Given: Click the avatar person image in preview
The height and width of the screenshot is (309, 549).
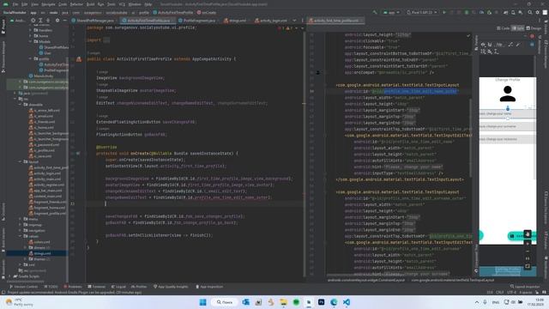Looking at the screenshot, I should (x=507, y=94).
